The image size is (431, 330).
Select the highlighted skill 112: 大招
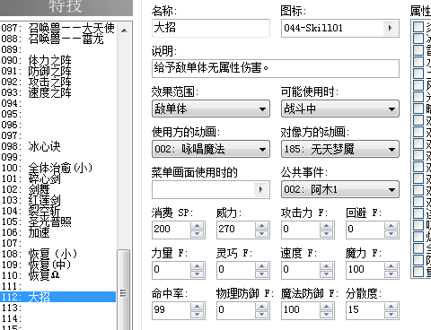[58, 297]
